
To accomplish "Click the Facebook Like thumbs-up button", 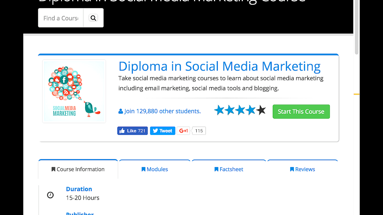I will (x=133, y=131).
